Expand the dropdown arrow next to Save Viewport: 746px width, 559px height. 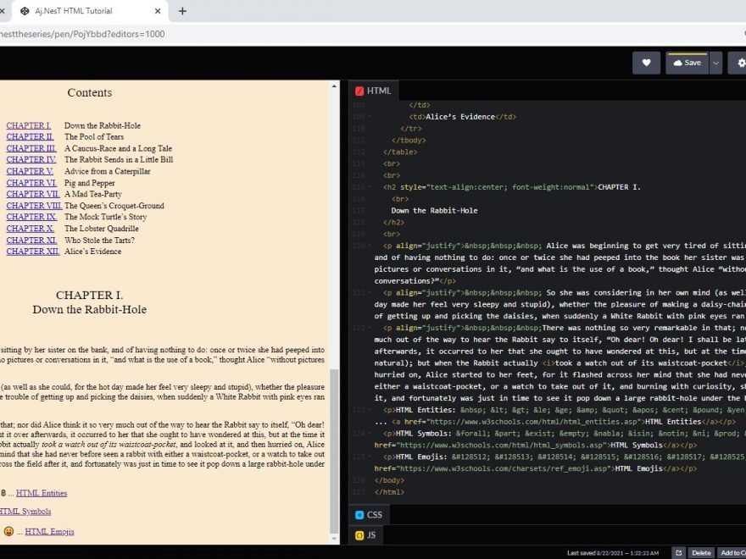[x=716, y=63]
